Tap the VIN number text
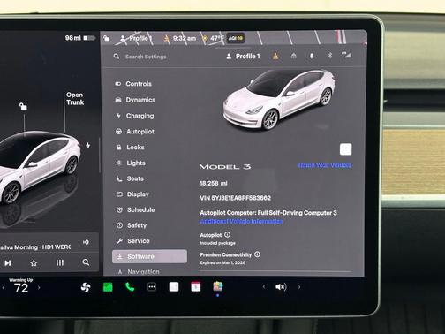This screenshot has width=445, height=334. pyautogui.click(x=235, y=198)
